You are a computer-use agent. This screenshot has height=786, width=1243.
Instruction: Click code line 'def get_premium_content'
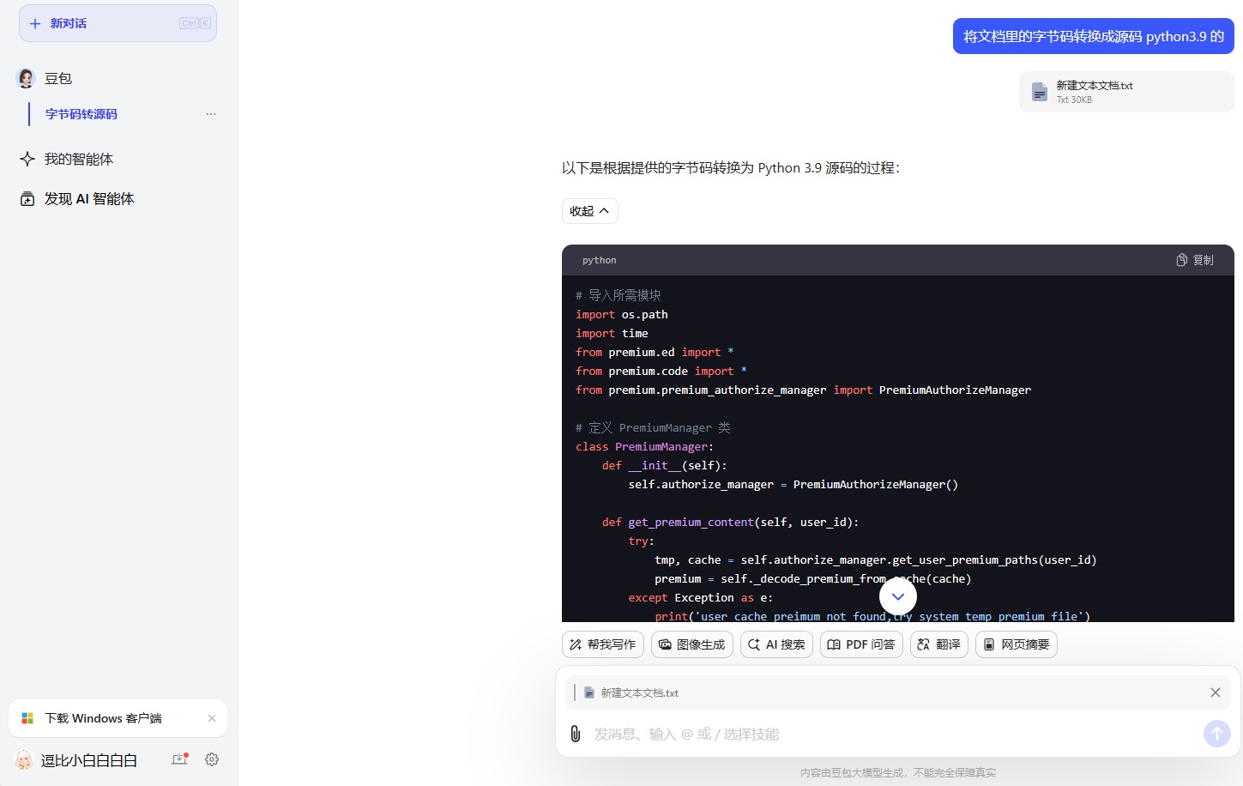point(730,523)
